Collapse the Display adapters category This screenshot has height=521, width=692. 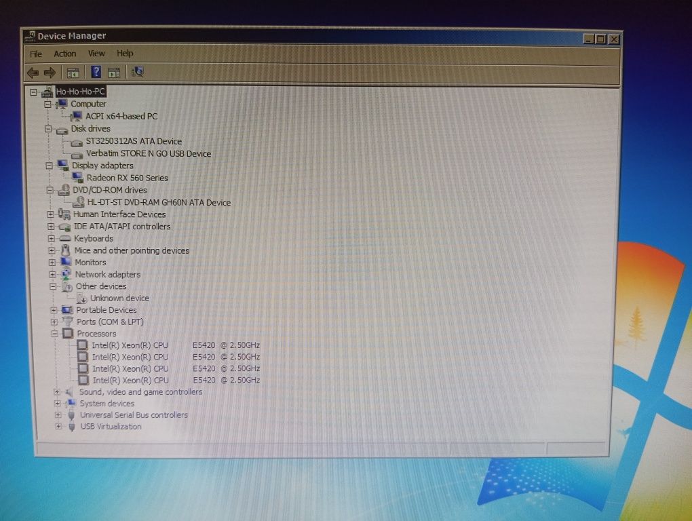pos(49,166)
